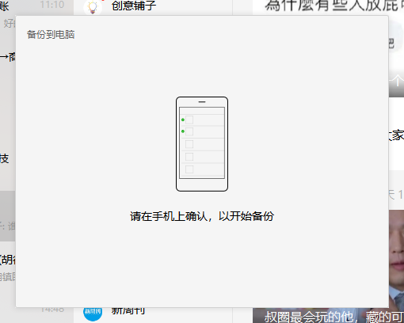Click first checkbox square in phone illustration
404x323 pixels.
coord(189,120)
